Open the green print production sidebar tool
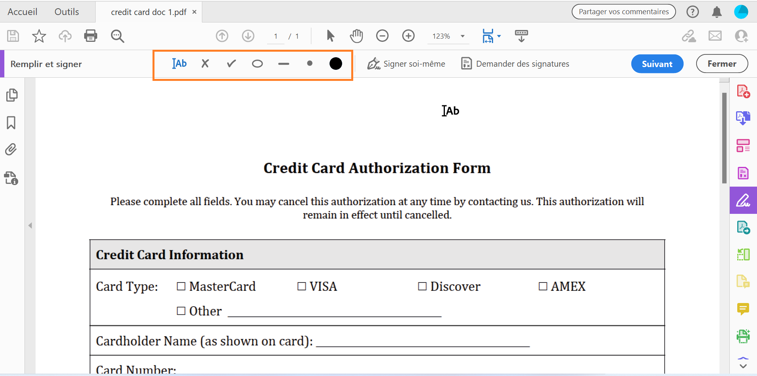 coord(743,336)
